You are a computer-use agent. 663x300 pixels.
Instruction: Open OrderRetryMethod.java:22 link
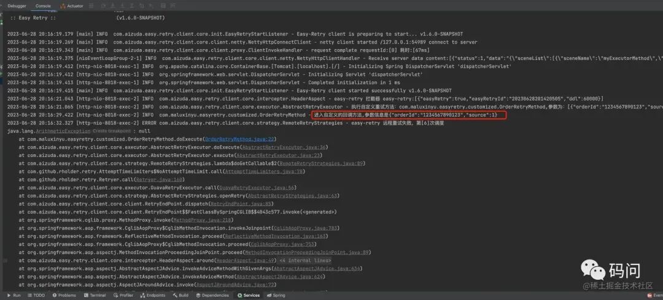pyautogui.click(x=240, y=139)
